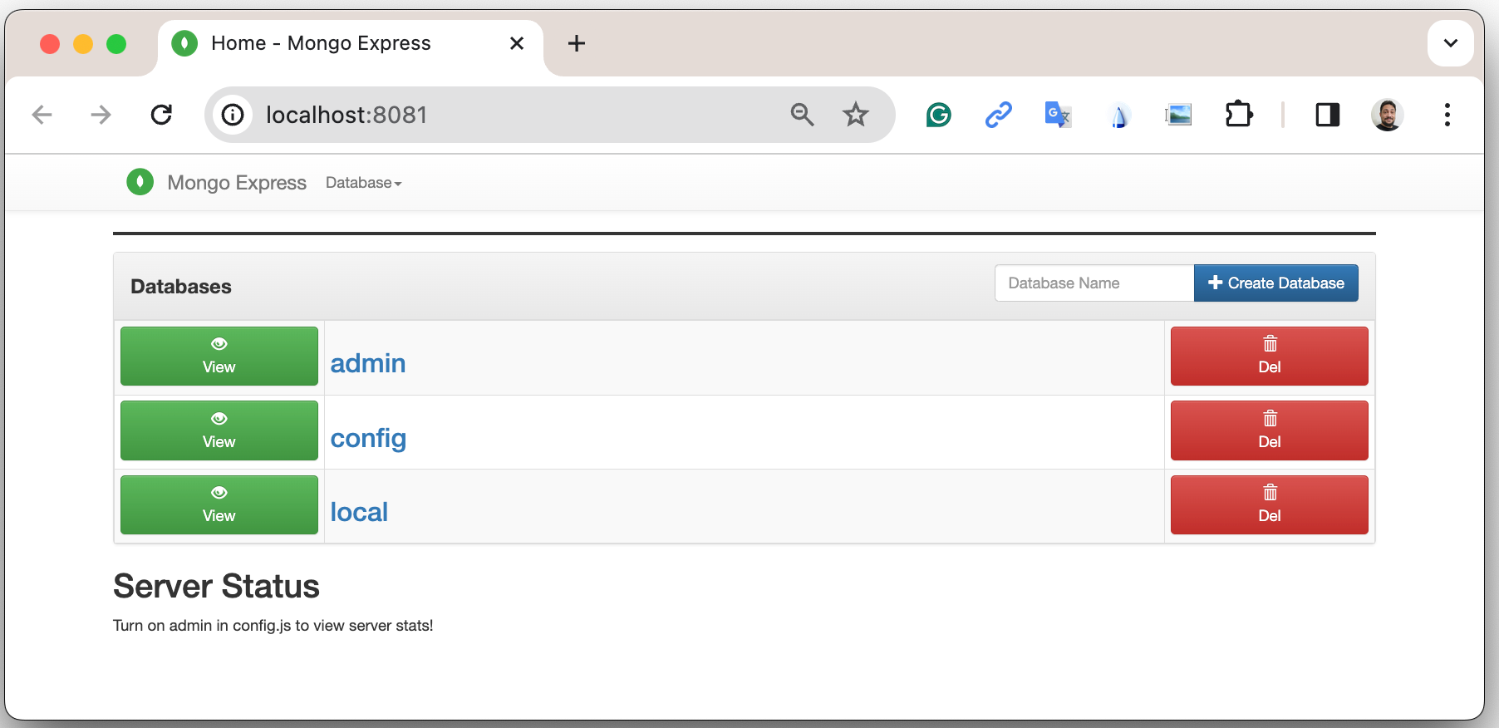1499x728 pixels.
Task: View the config database
Action: (219, 430)
